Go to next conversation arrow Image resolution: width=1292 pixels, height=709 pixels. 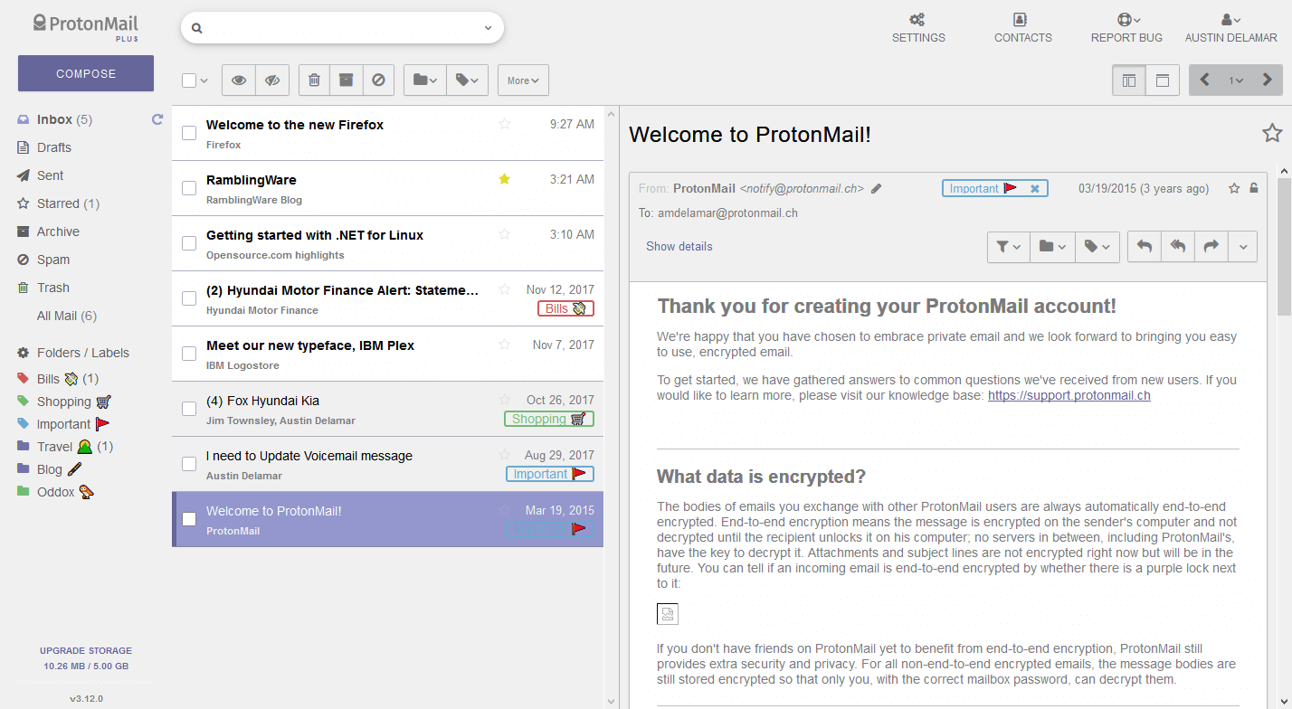1267,80
